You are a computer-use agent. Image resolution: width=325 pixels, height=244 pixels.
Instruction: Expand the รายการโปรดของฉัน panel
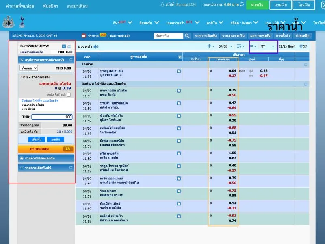[x=46, y=158]
